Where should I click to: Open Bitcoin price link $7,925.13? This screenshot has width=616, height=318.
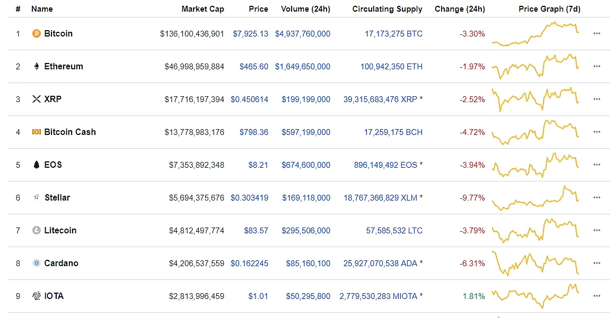pyautogui.click(x=251, y=34)
